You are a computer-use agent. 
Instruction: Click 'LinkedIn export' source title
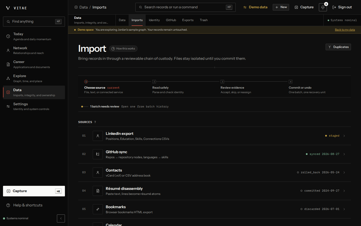(120, 134)
